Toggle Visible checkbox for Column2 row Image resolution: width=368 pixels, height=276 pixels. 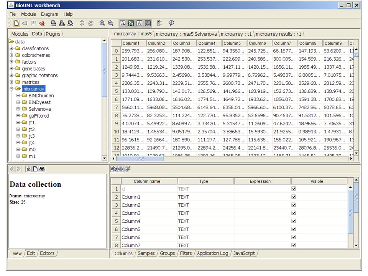click(x=294, y=205)
